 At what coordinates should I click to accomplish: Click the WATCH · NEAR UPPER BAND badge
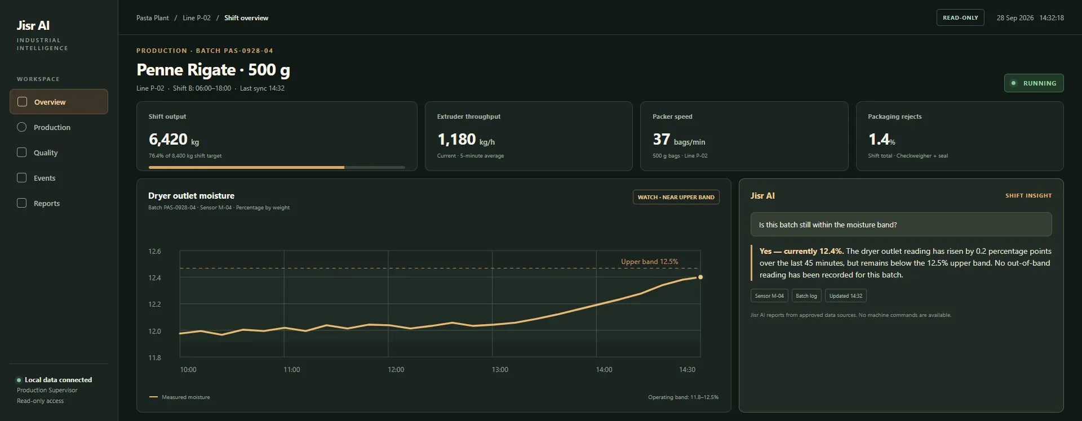(676, 198)
